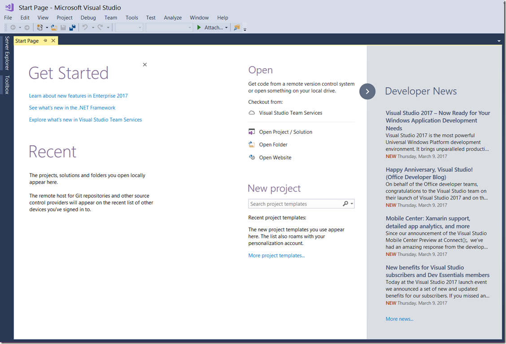
Task: Click the green Attach play arrow
Action: [x=199, y=28]
